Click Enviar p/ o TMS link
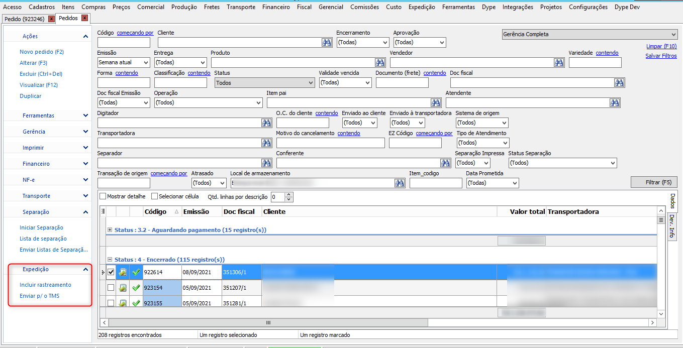The width and height of the screenshot is (683, 348). point(39,296)
